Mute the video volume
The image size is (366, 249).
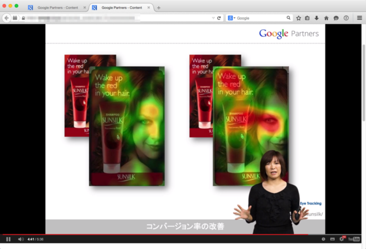point(21,239)
